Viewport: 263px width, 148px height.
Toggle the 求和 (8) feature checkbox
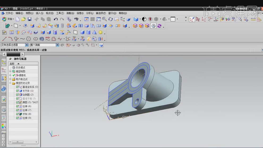pos(18,114)
